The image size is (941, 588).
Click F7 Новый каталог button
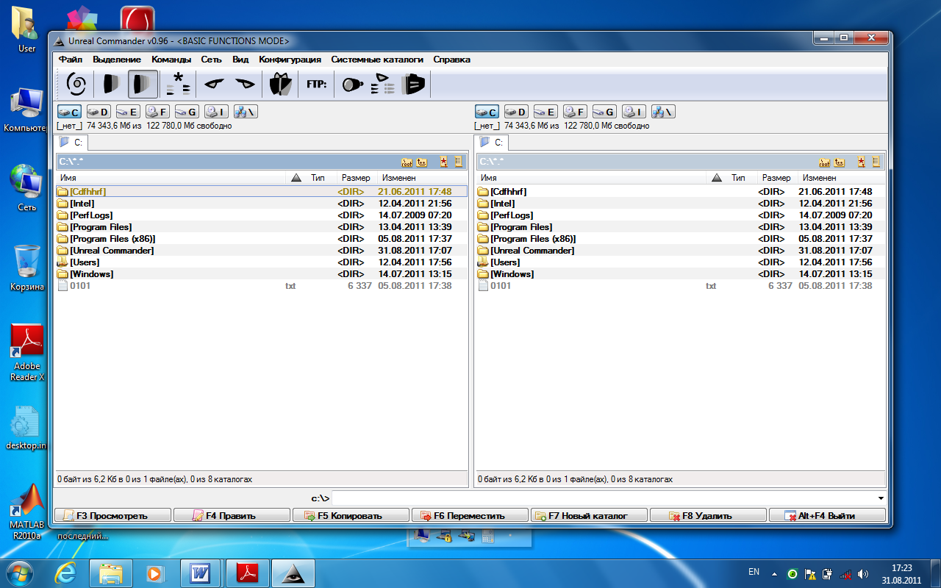coord(589,515)
